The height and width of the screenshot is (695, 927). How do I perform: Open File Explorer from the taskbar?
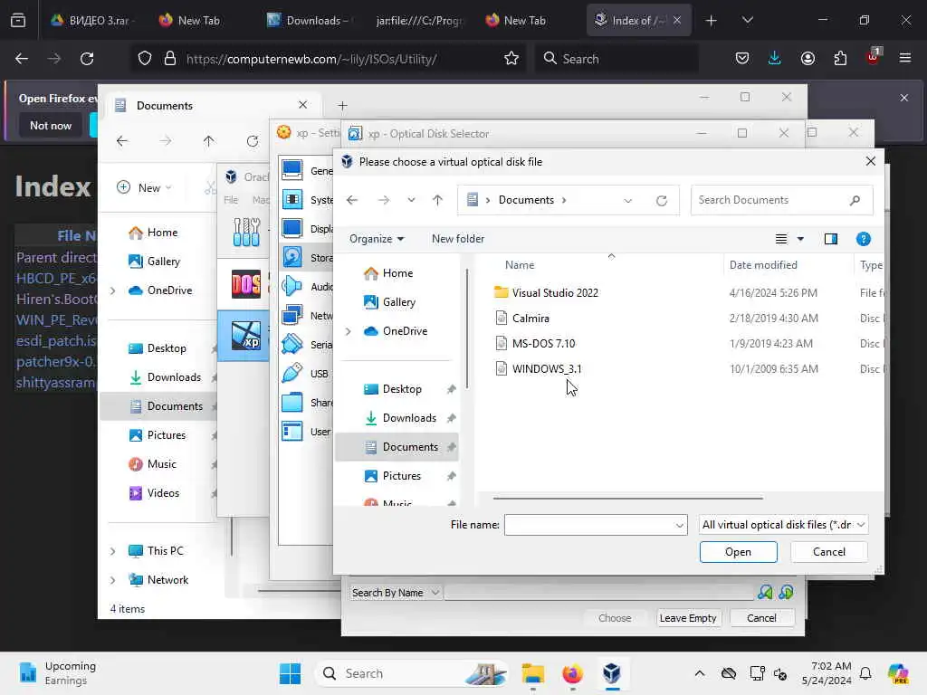(532, 673)
